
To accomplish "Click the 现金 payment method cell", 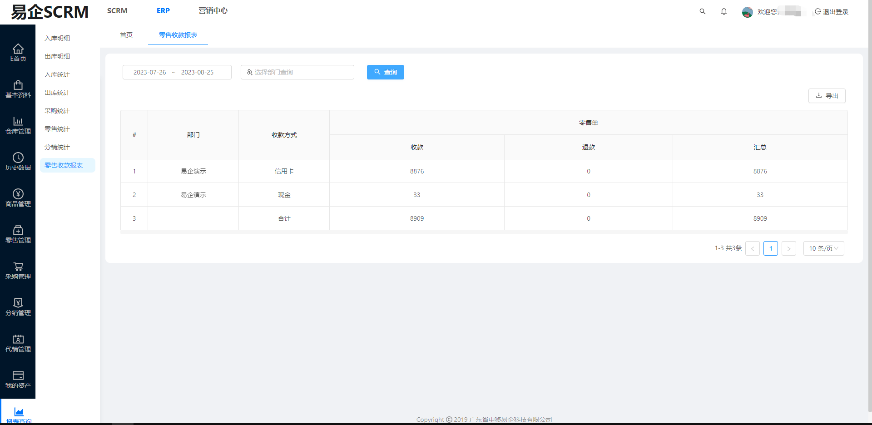I will (284, 195).
